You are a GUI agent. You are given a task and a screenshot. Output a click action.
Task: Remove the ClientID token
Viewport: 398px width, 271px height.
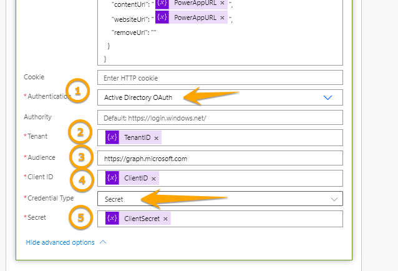153,179
